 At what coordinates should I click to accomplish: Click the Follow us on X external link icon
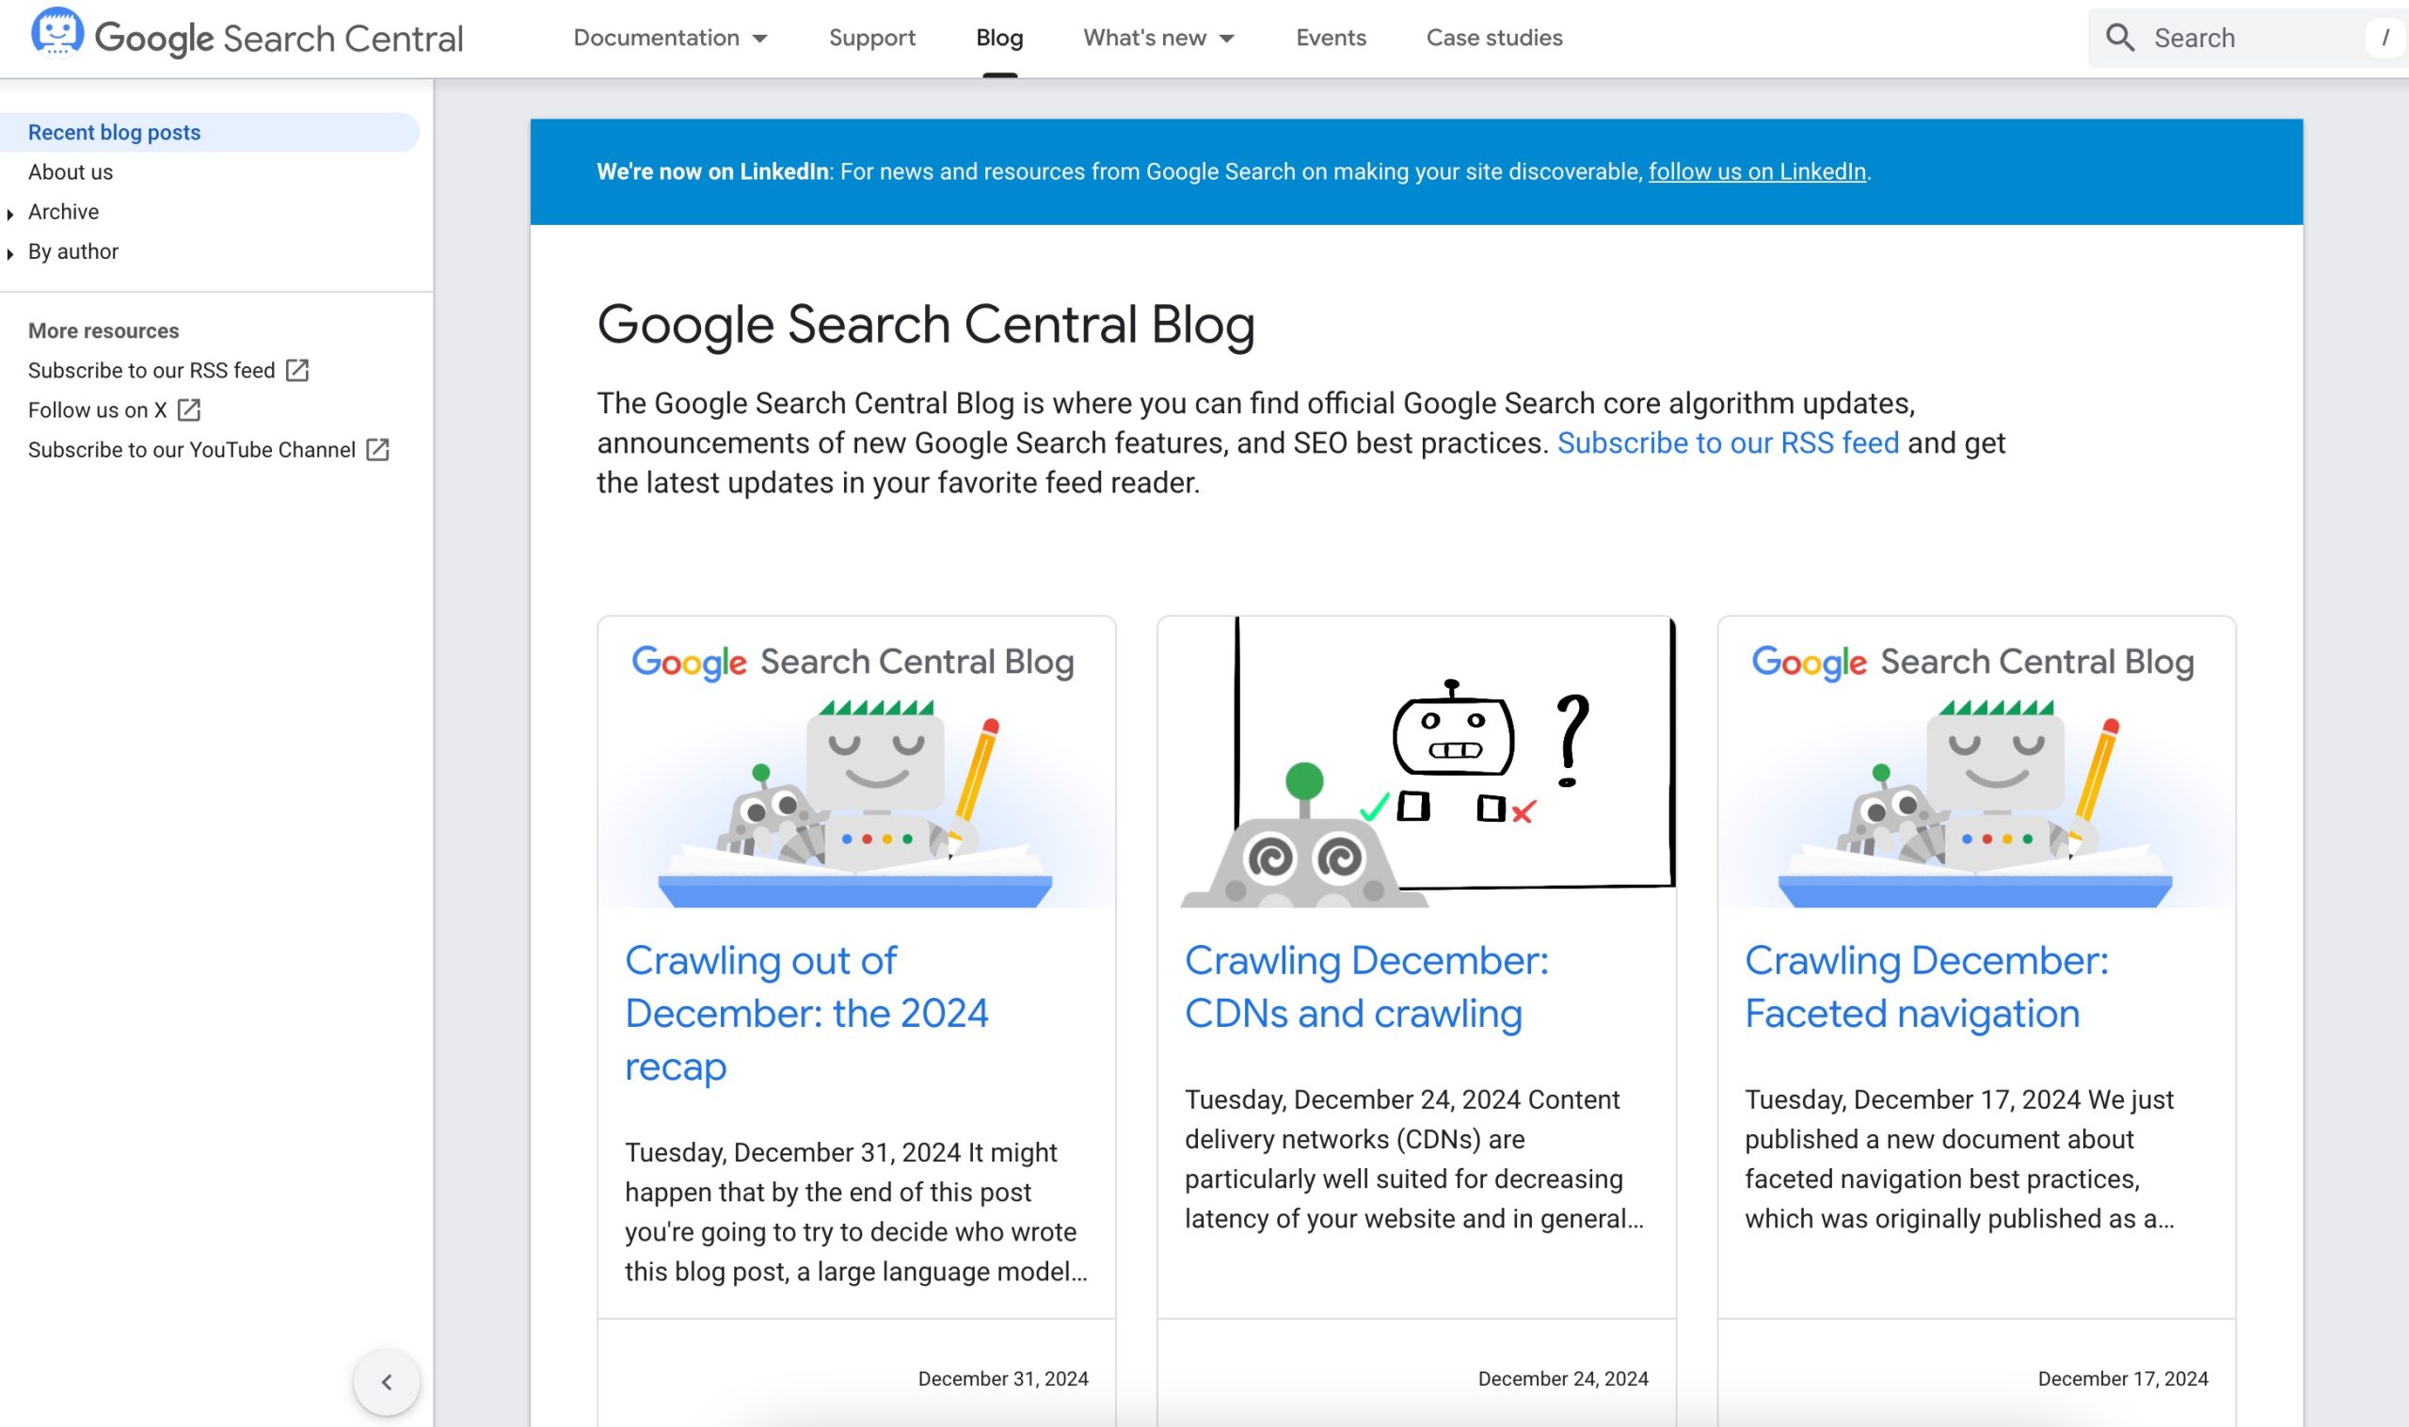190,409
